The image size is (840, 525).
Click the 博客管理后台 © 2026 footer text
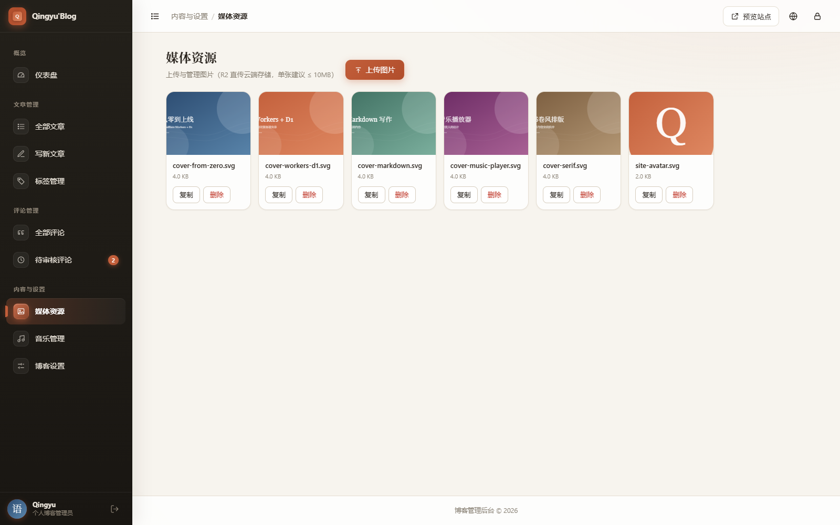coord(486,510)
